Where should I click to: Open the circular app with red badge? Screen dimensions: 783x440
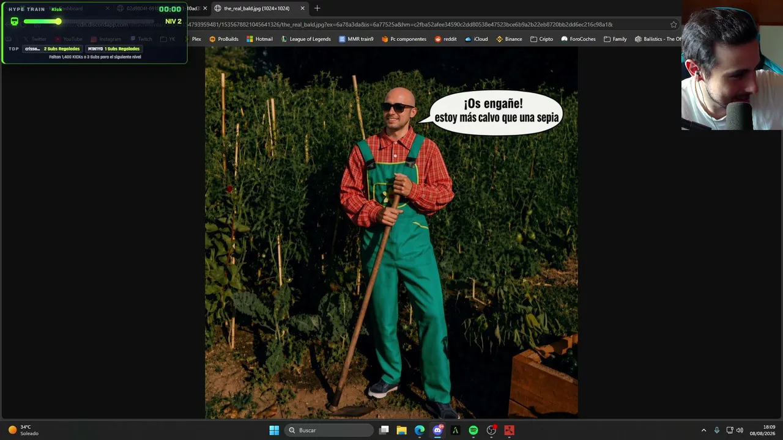[x=491, y=430]
